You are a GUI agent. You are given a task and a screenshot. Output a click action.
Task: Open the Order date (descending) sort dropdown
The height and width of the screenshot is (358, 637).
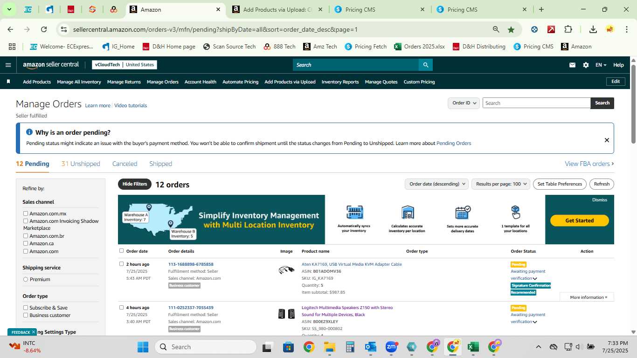(436, 184)
